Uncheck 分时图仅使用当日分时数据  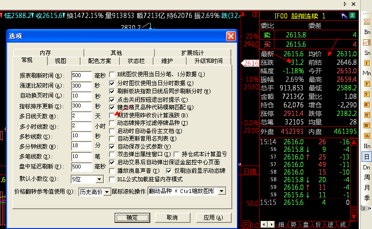(112, 83)
